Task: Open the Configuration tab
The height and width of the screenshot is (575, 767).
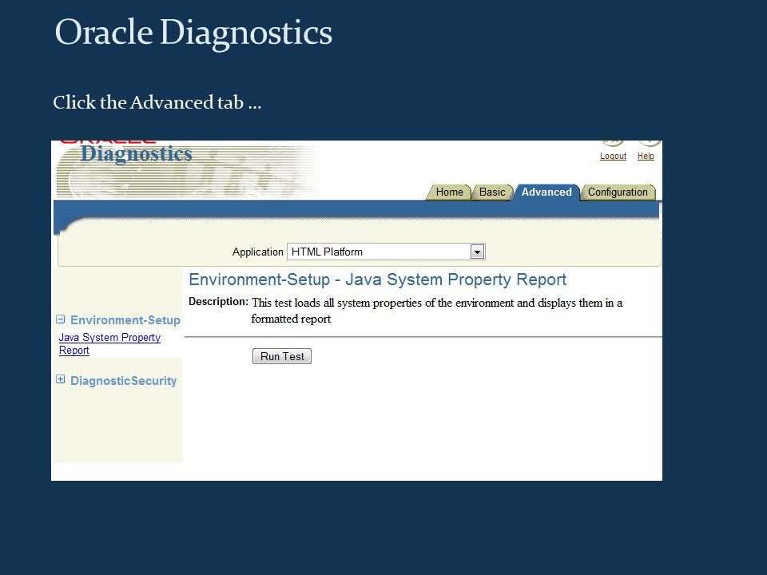Action: coord(618,192)
